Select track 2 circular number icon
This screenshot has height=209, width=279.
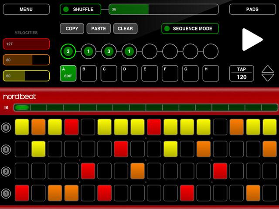6,171
